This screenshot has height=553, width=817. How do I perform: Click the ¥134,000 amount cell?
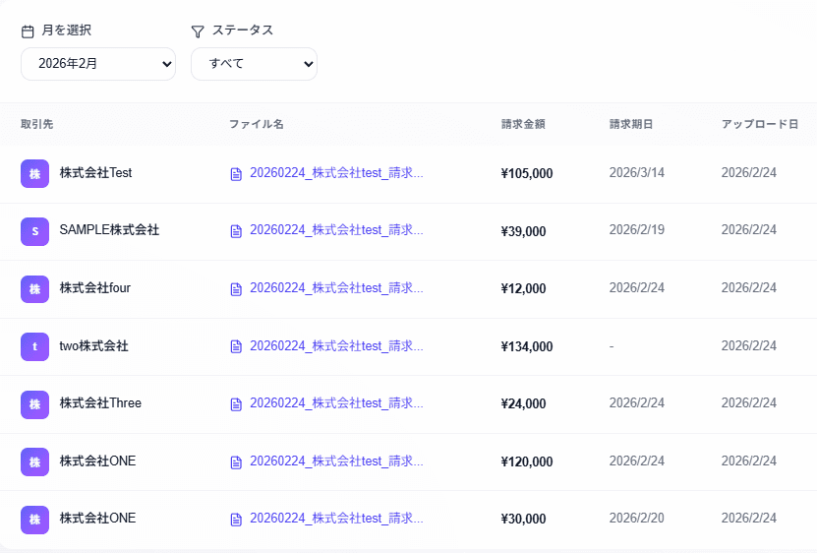pos(527,347)
